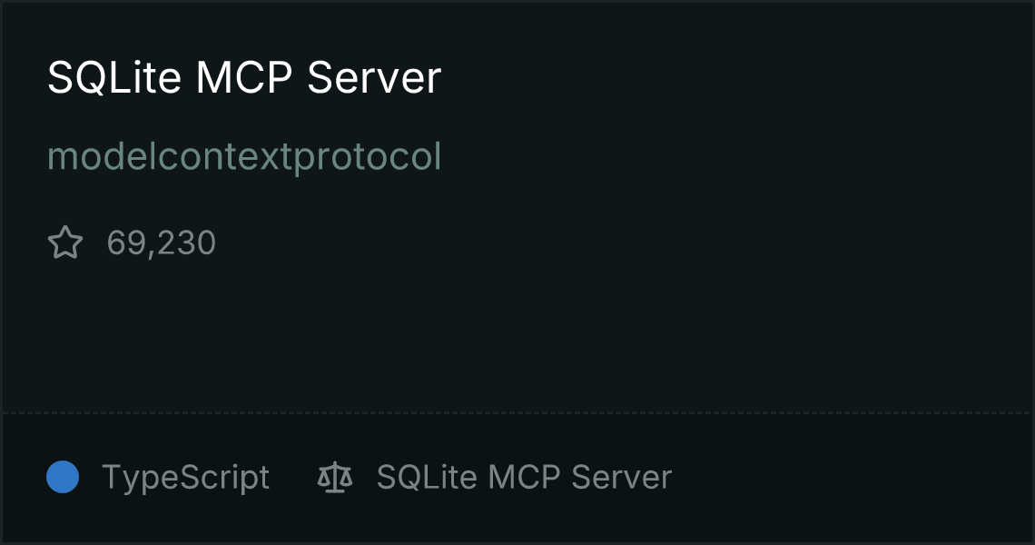Click the SQLite MCP Server license text
The width and height of the screenshot is (1035, 545).
524,477
